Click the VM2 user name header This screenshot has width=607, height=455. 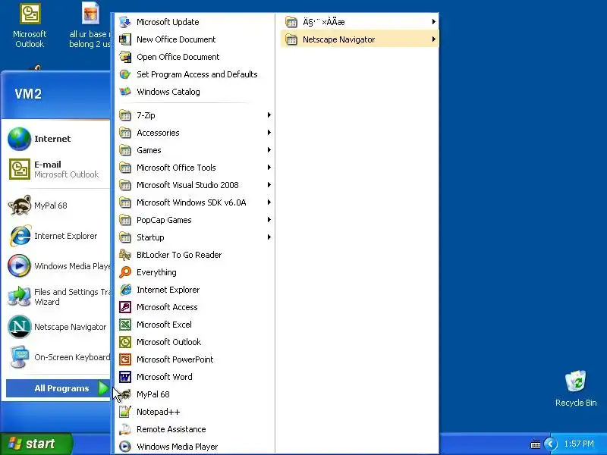(x=28, y=94)
